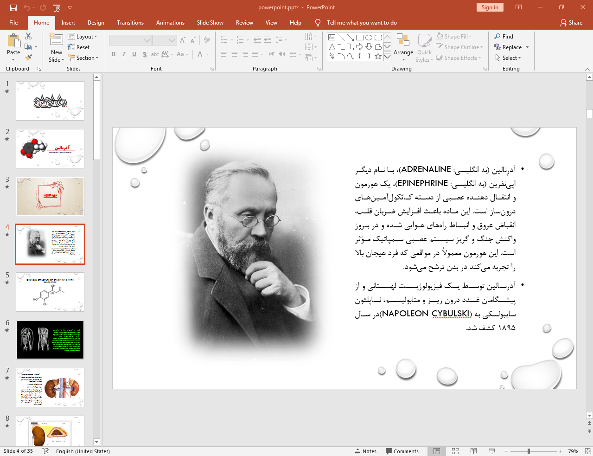Click the Share button
Image resolution: width=593 pixels, height=456 pixels.
(x=571, y=23)
